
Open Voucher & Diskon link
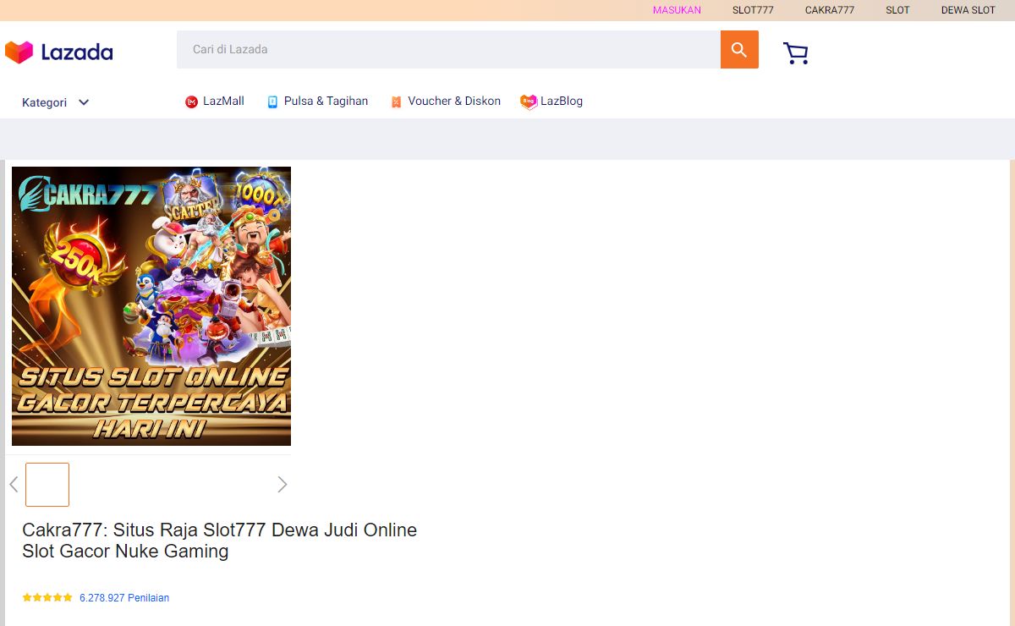pos(454,101)
